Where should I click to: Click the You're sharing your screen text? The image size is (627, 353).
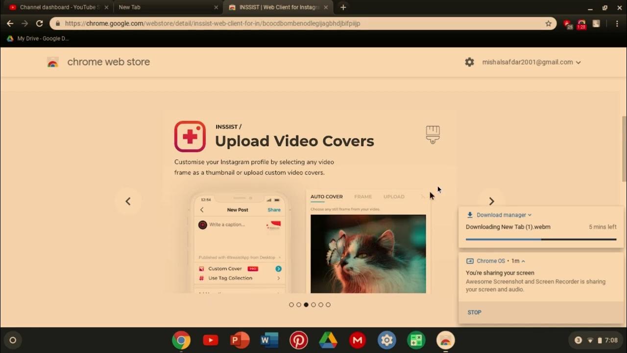point(500,273)
